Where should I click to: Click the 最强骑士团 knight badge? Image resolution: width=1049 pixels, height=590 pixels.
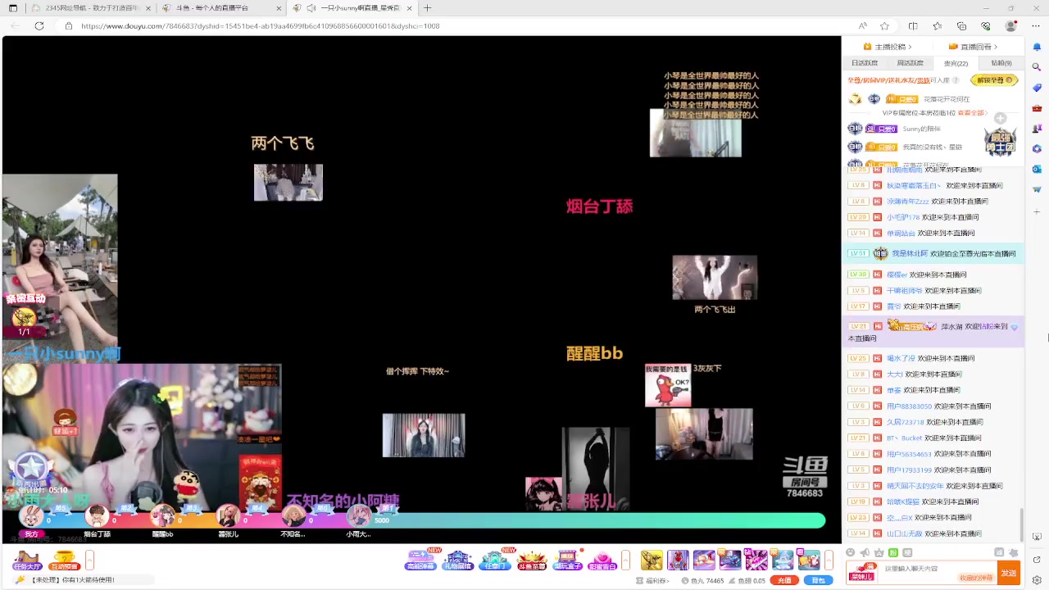pos(1000,142)
